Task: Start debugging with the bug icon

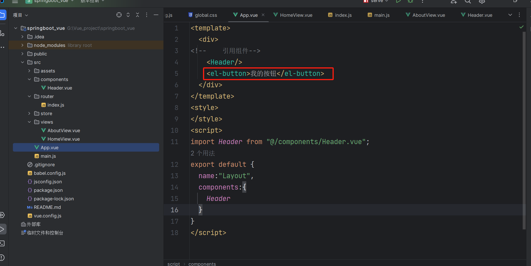Action: tap(410, 1)
